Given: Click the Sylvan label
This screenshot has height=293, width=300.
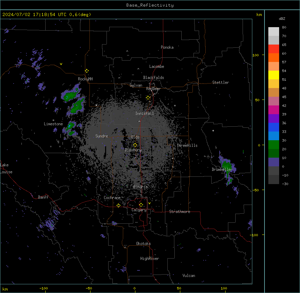Looking at the screenshot, I should click(136, 85).
